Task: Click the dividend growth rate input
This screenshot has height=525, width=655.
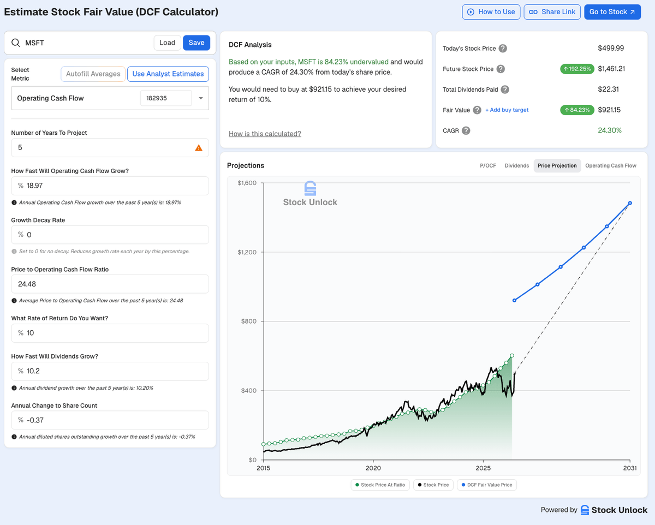Action: (110, 371)
